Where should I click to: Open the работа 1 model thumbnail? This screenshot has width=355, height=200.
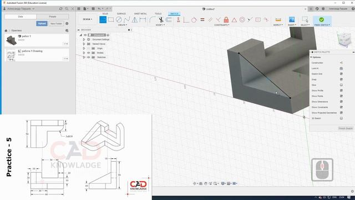click(11, 41)
